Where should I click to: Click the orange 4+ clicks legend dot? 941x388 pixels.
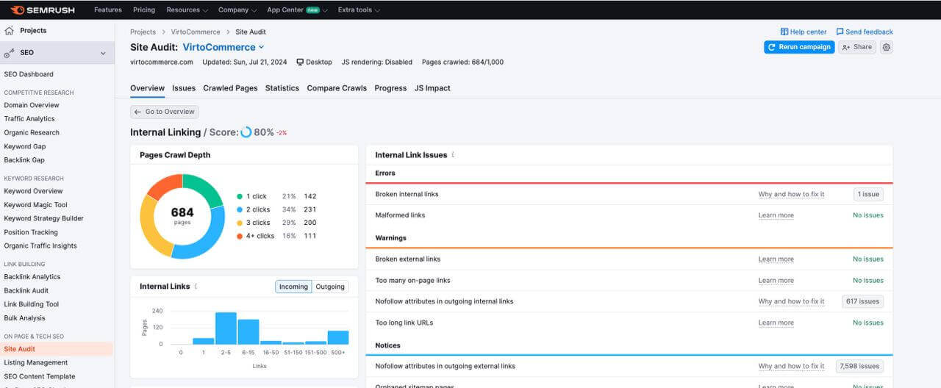pyautogui.click(x=240, y=236)
